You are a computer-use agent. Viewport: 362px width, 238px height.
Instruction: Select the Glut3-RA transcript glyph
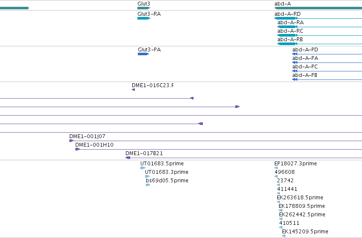pos(144,18)
